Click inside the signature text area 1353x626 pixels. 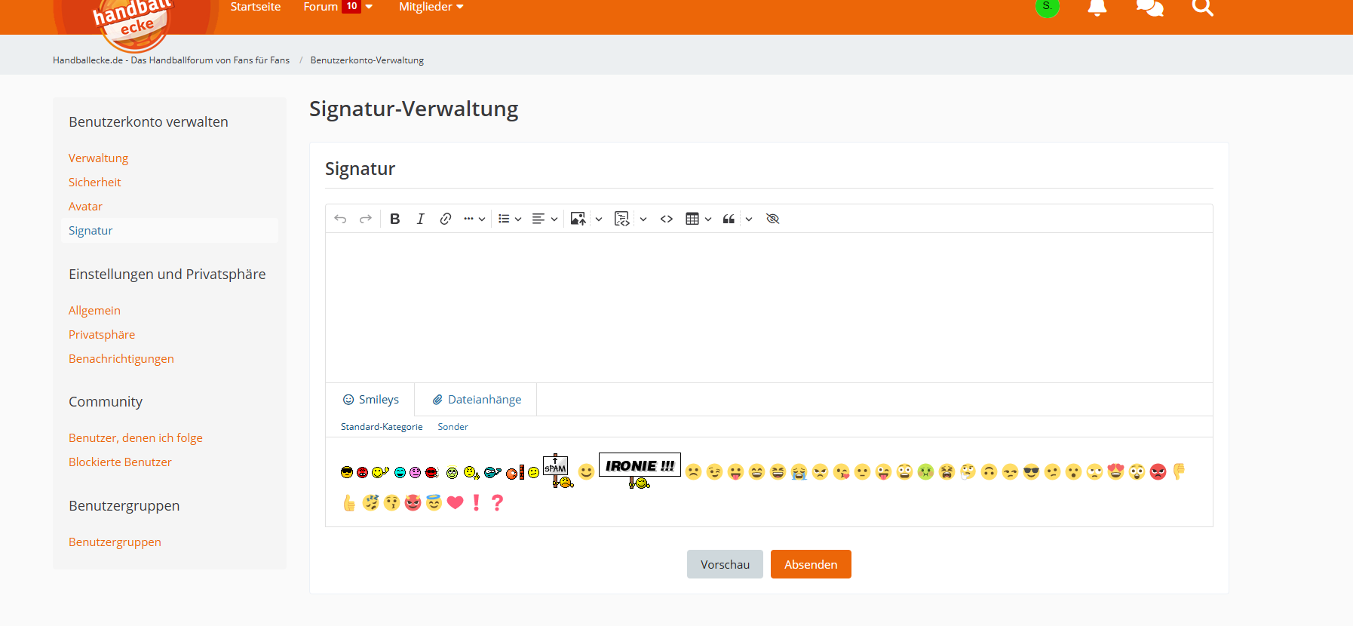768,307
